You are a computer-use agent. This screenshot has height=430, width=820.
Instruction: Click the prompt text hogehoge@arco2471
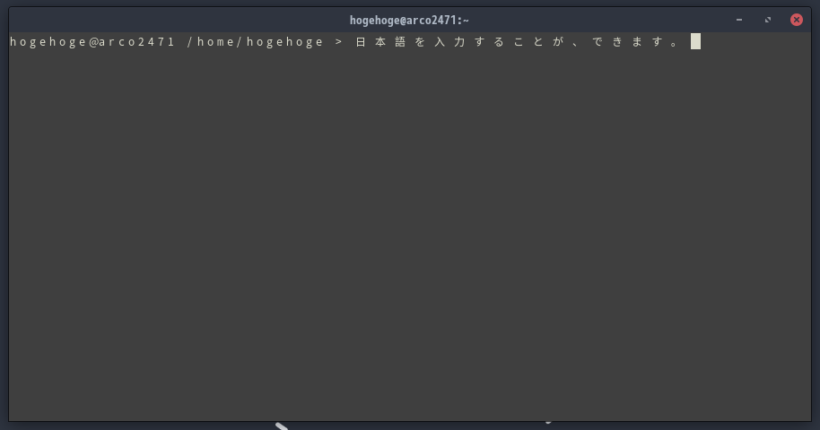92,42
